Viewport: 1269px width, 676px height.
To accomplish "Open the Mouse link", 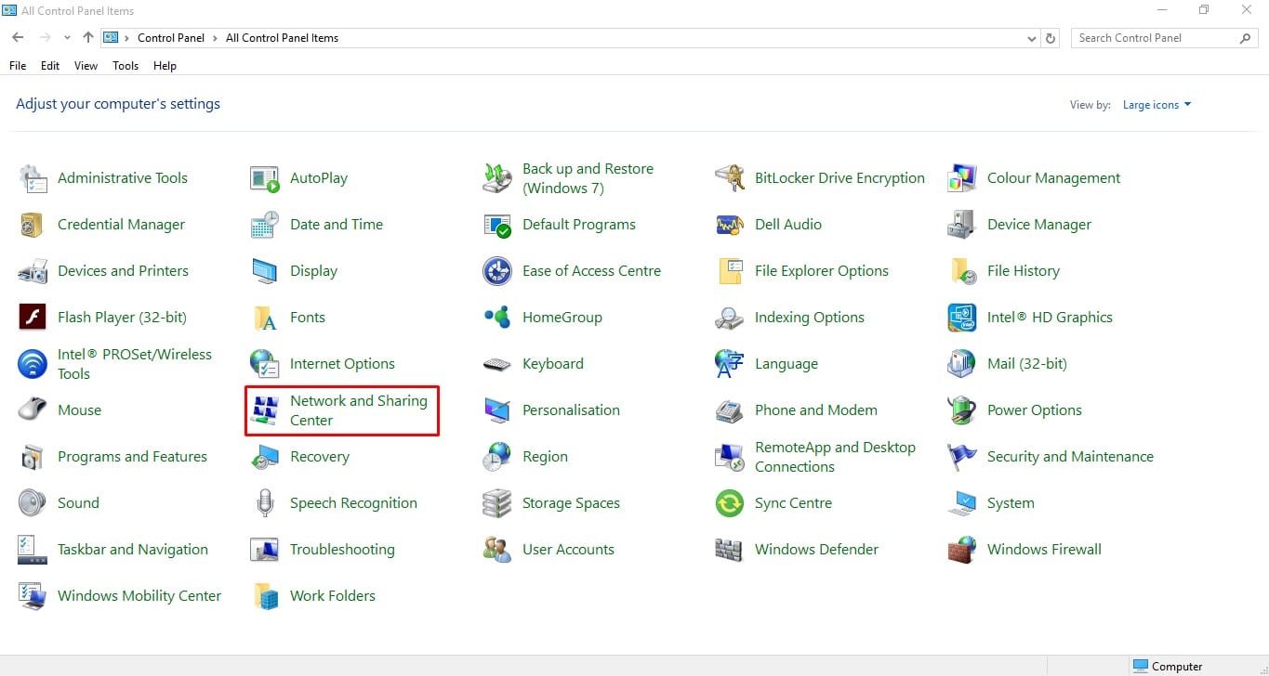I will (79, 410).
